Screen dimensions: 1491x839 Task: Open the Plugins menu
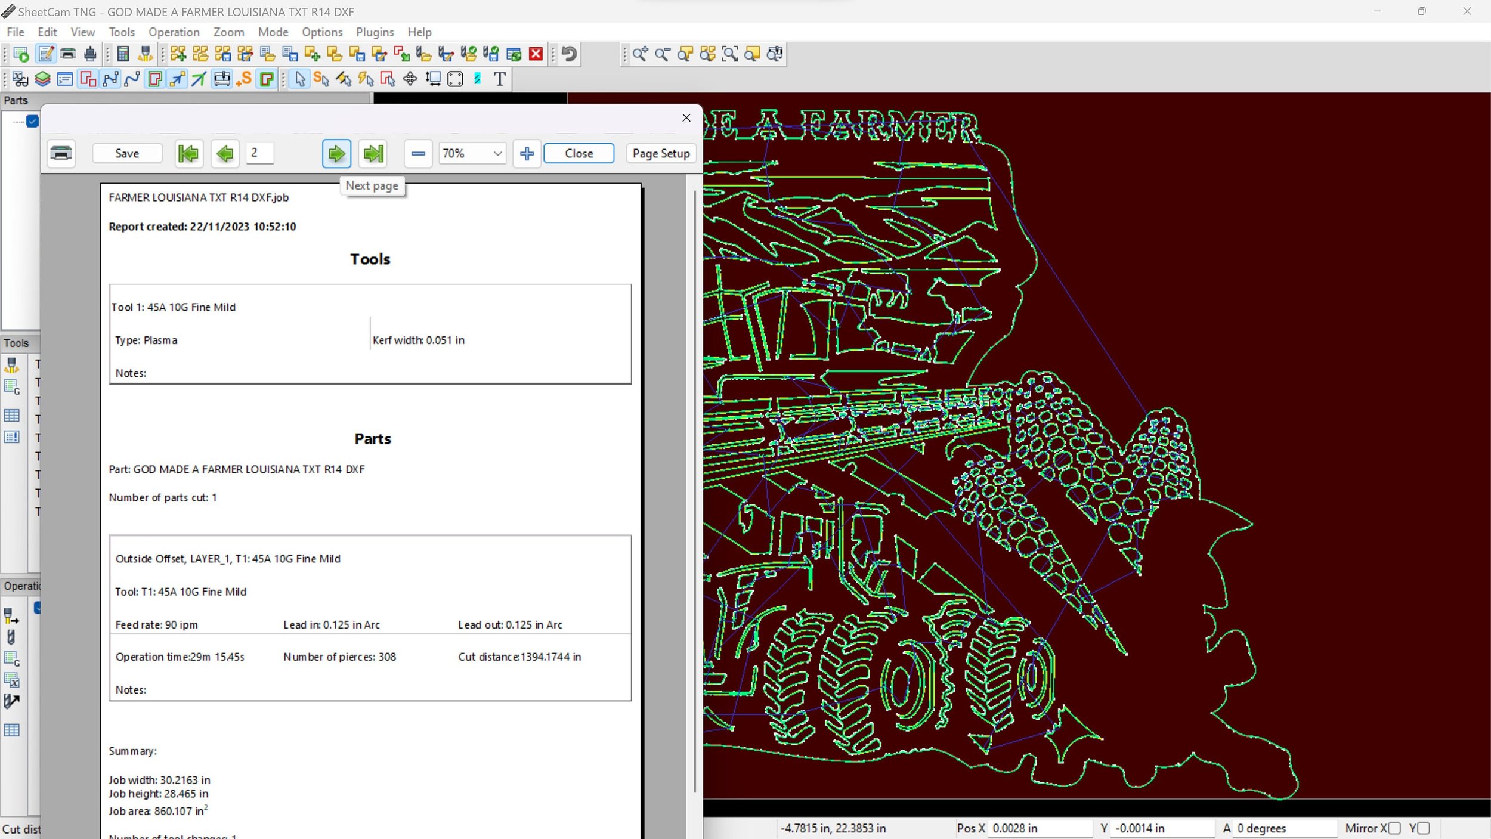pos(375,32)
